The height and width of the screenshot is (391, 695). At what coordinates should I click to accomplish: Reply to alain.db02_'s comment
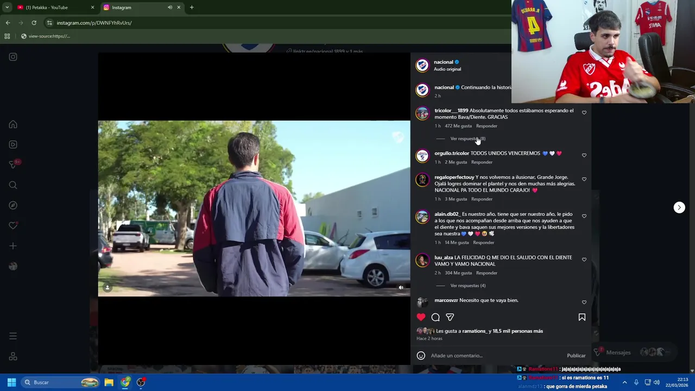click(x=483, y=243)
